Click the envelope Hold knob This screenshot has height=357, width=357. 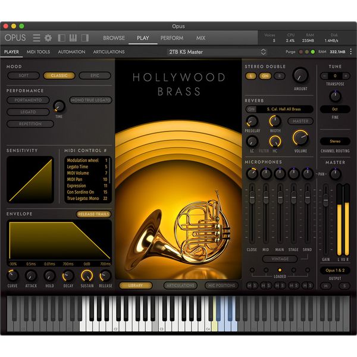click(49, 275)
